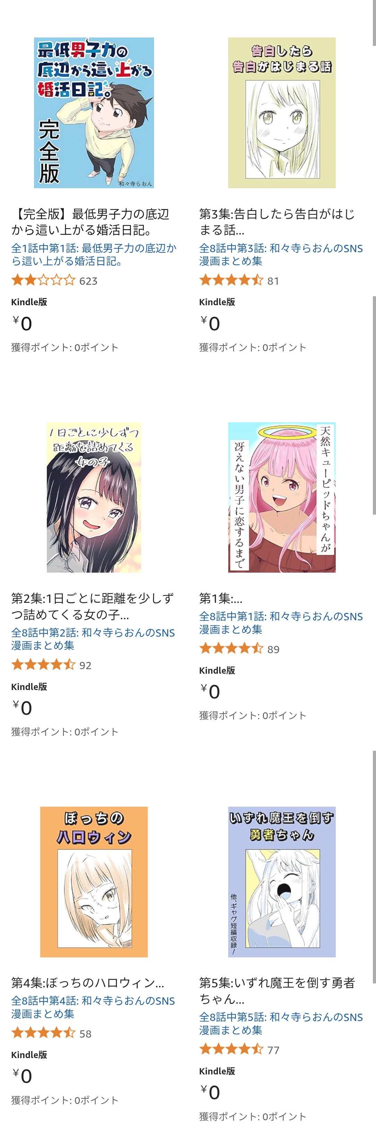This screenshot has height=1147, width=376.
Task: Open title 第5集:いずれ魔王を倒す勇者ちゃん
Action: point(277,991)
